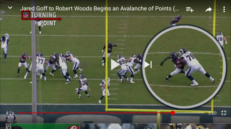231x129 pixels.
Task: Click the 4:26 elapsed time label
Action: [x=10, y=113]
